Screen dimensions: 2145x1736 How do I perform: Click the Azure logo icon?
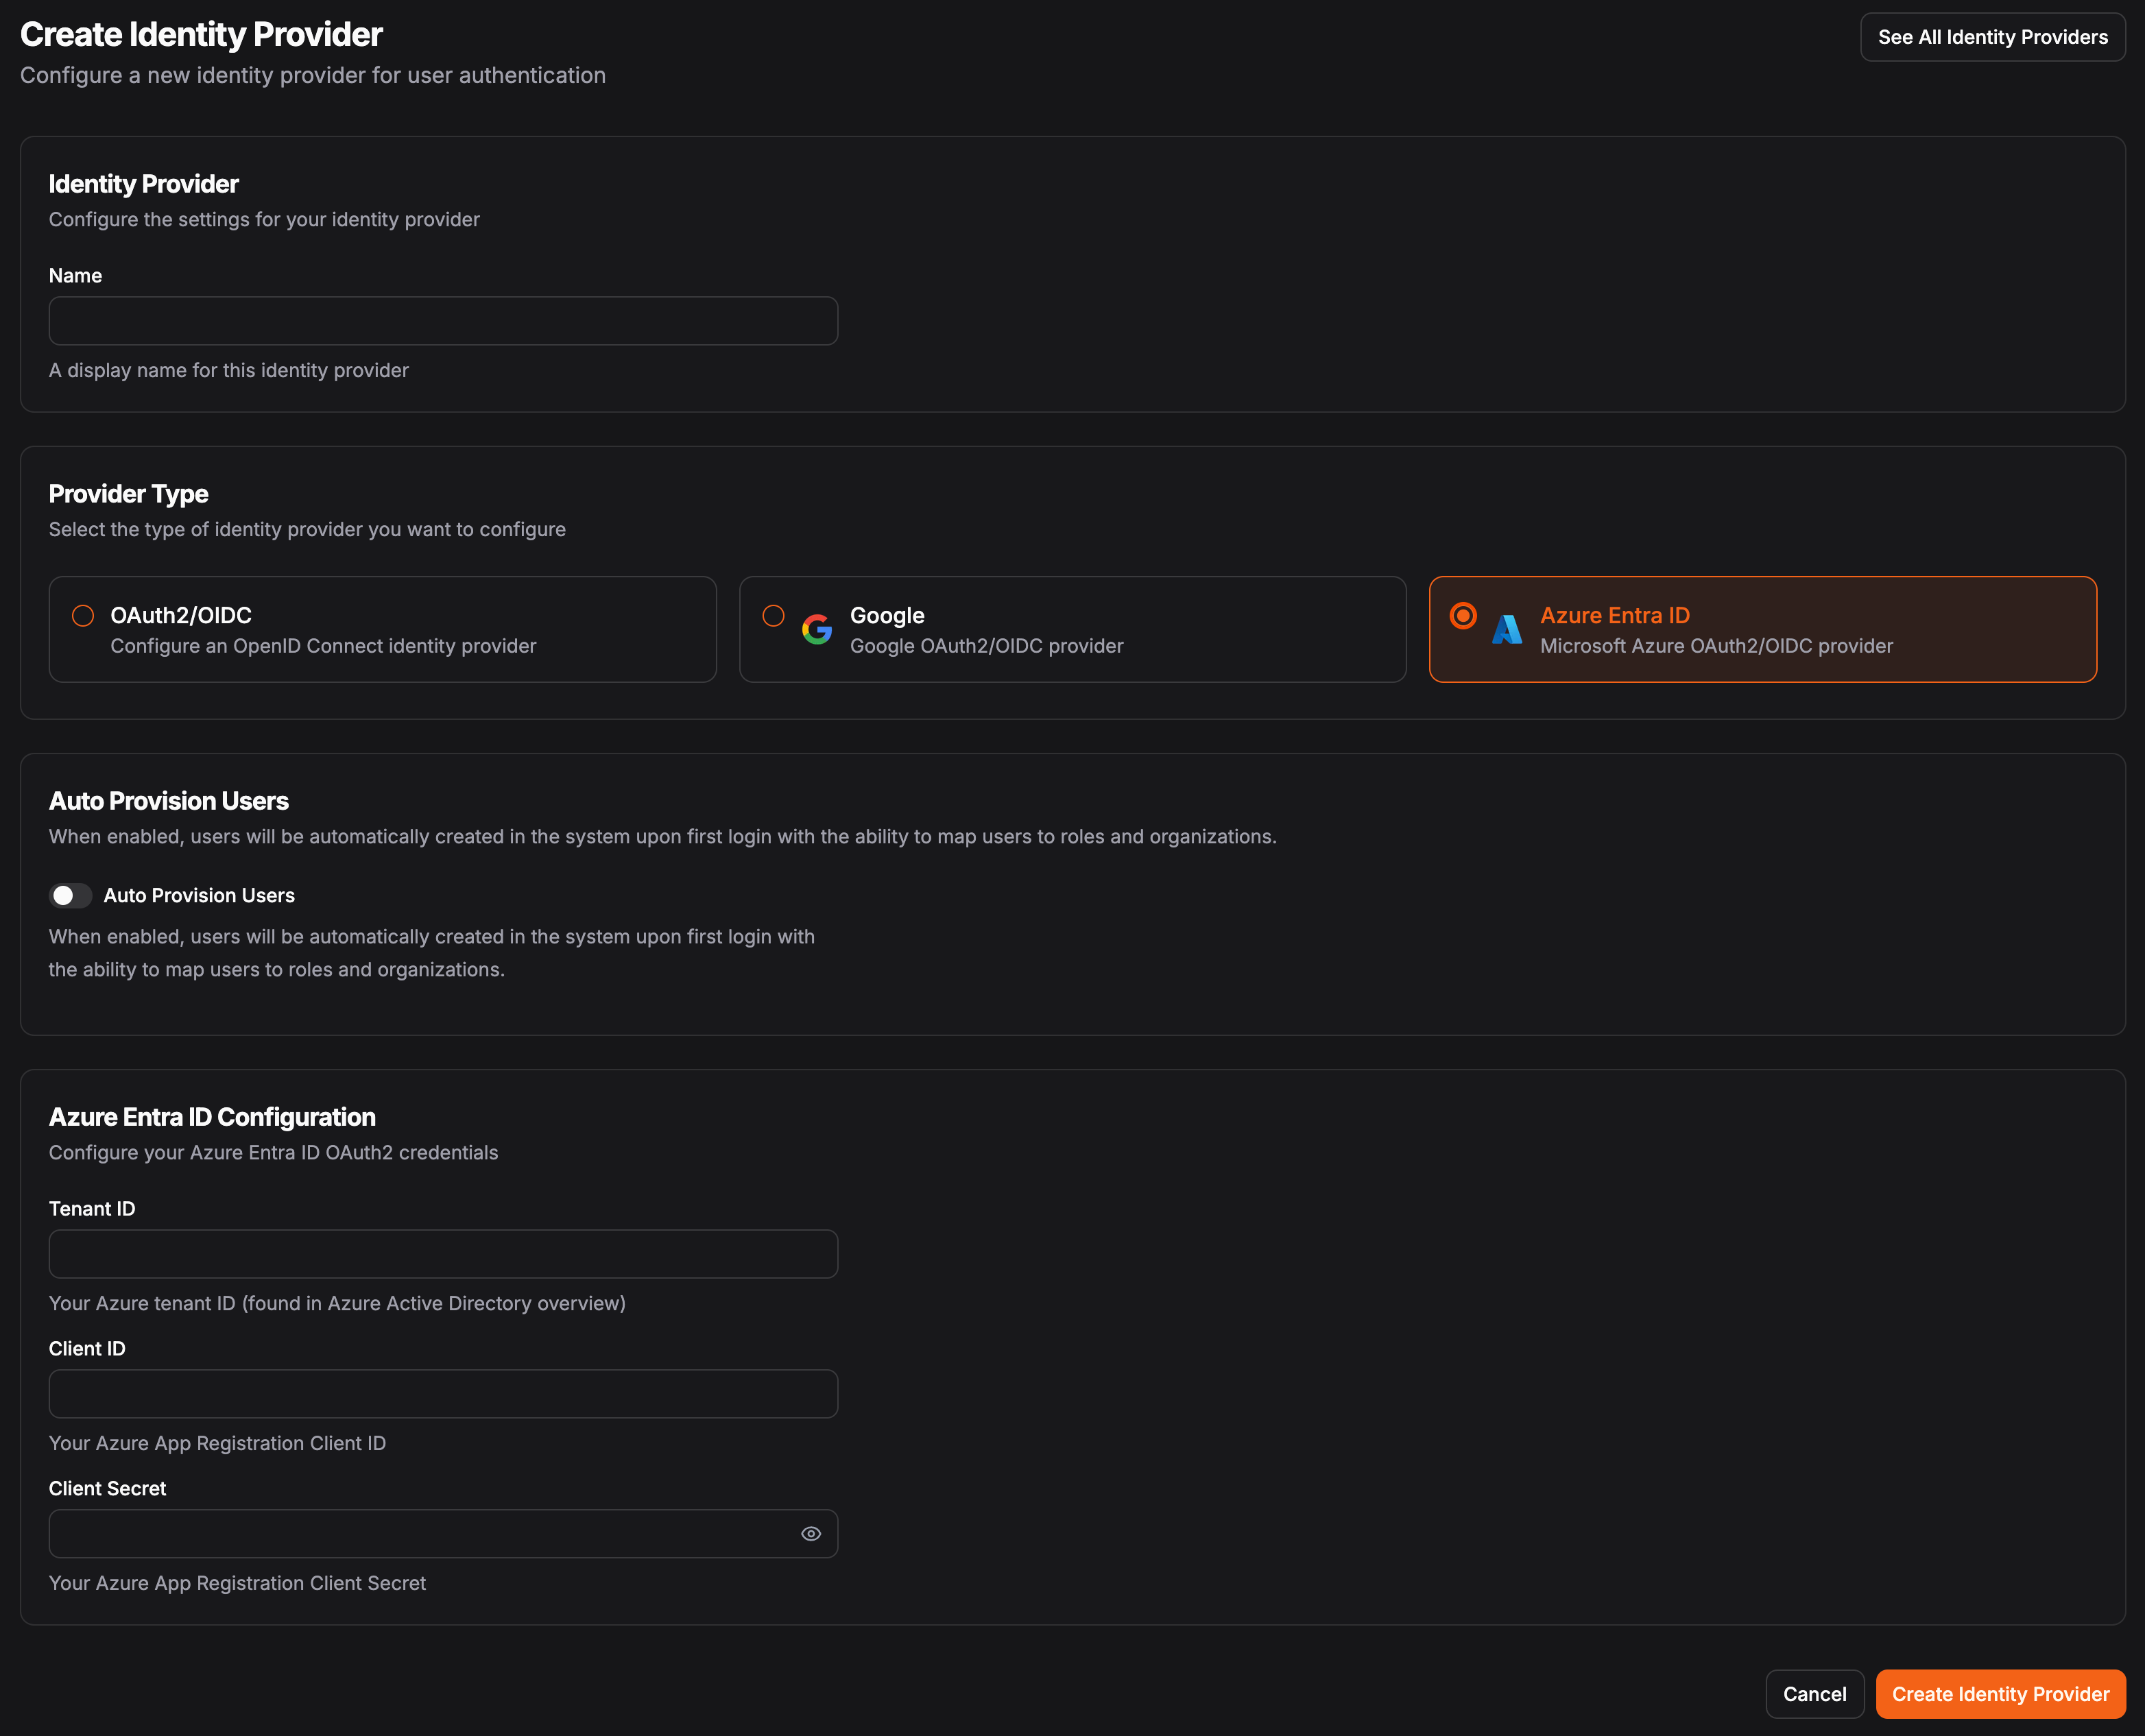1506,629
